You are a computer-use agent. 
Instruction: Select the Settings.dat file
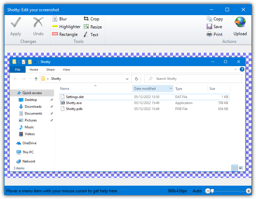coord(144,97)
